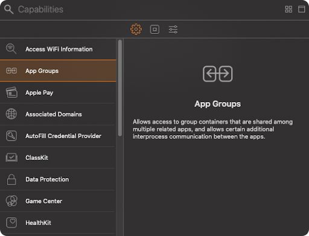Click the App Groups description text
Screen dimensions: 309x236
(x=212, y=129)
